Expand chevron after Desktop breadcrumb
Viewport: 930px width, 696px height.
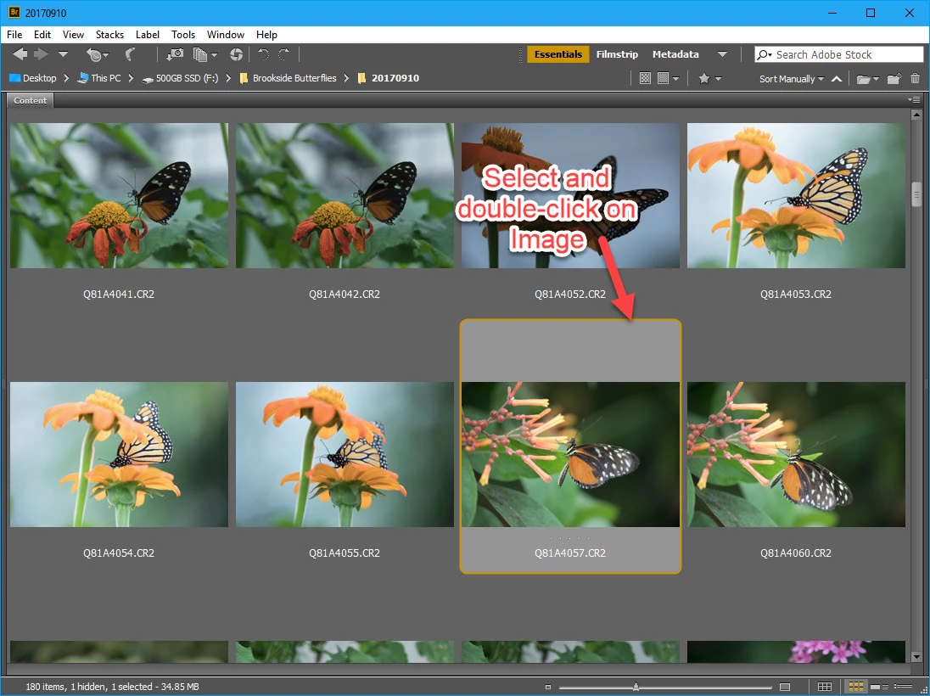pyautogui.click(x=67, y=78)
